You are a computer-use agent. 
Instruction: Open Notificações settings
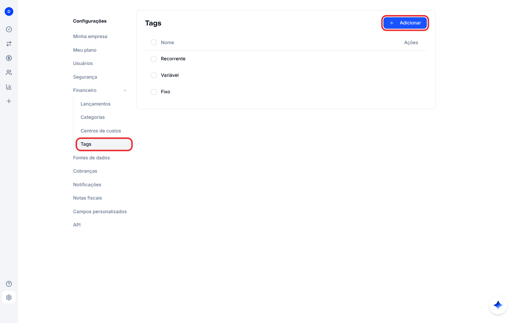(87, 185)
